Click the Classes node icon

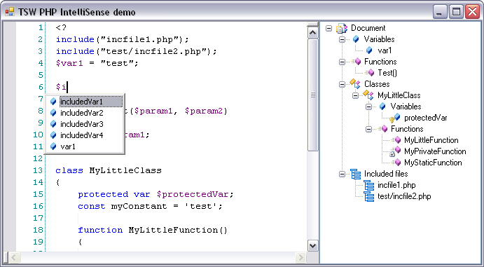tap(355, 83)
